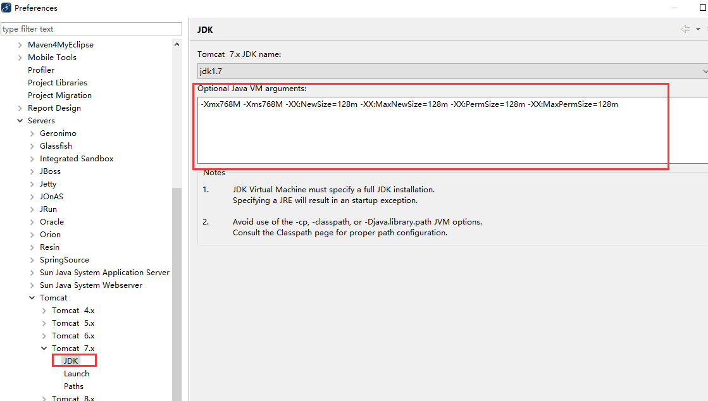708x401 pixels.
Task: Select the Servers tree item
Action: [41, 121]
